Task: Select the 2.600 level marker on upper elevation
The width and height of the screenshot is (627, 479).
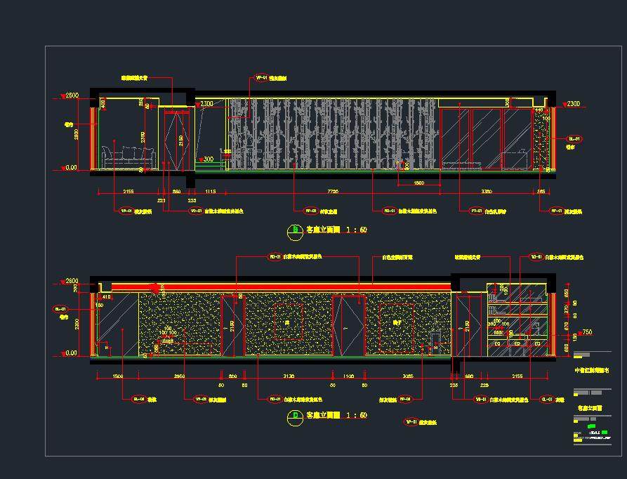Action: 72,96
